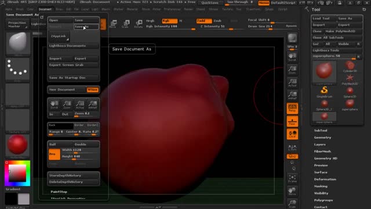Click the AAHalf icon in right shelf
Image resolution: width=371 pixels, height=209 pixels.
292,95
